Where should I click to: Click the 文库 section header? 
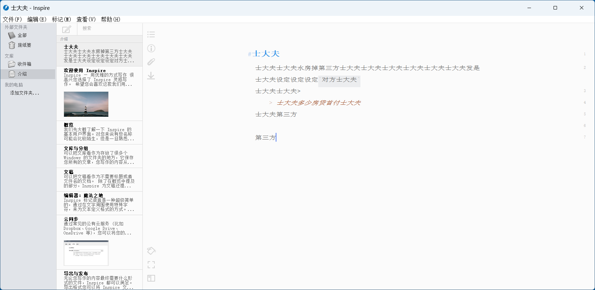[9, 56]
